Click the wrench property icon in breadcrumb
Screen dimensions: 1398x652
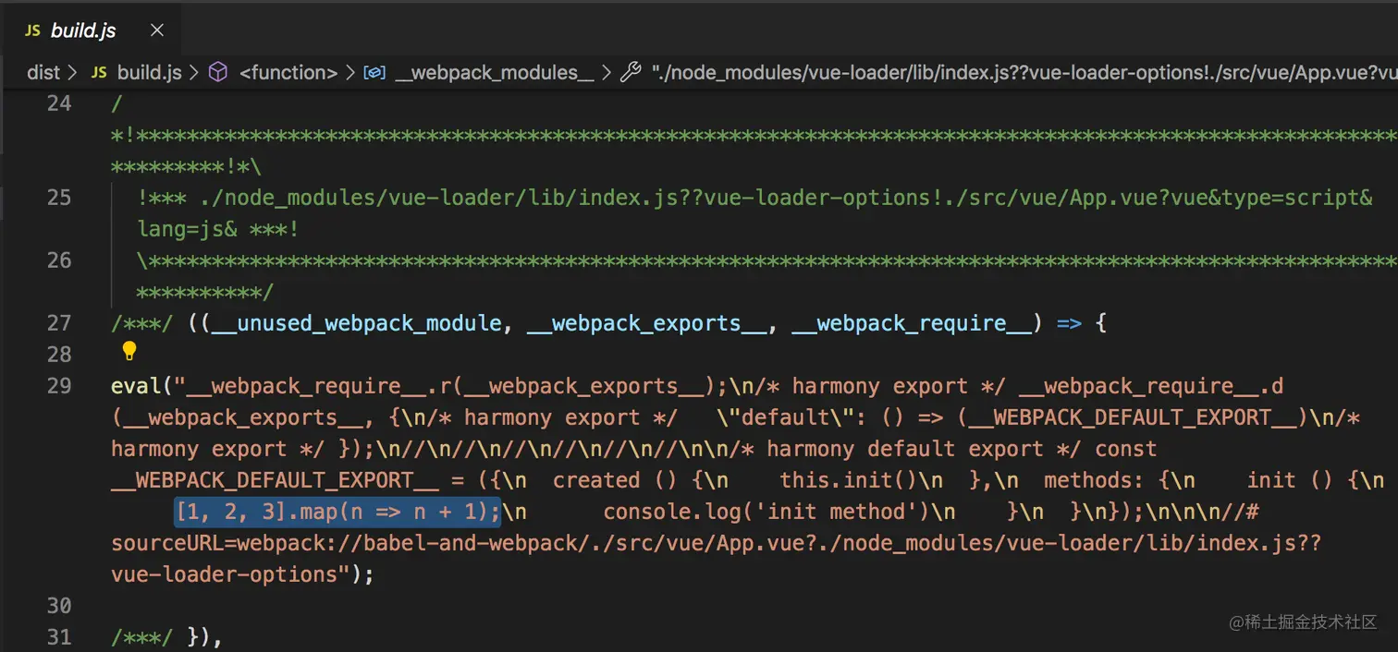(631, 72)
